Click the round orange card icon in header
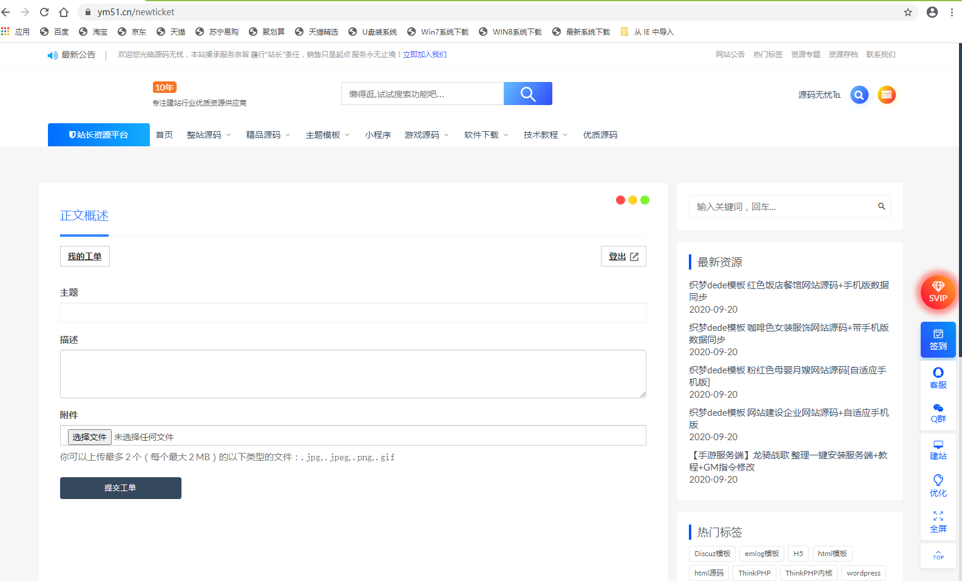Screen dimensions: 962x581 (x=887, y=95)
